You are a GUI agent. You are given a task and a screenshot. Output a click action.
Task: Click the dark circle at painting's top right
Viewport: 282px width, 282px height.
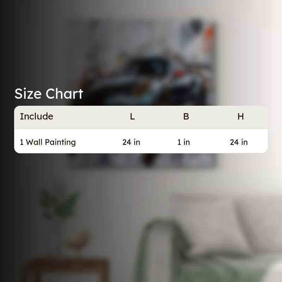(x=196, y=25)
